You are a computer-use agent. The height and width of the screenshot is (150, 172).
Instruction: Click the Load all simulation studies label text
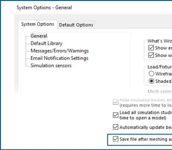point(146,115)
